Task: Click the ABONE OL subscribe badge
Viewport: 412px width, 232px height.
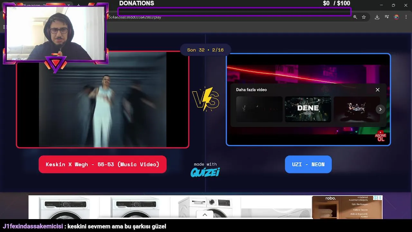Action: pos(380,136)
